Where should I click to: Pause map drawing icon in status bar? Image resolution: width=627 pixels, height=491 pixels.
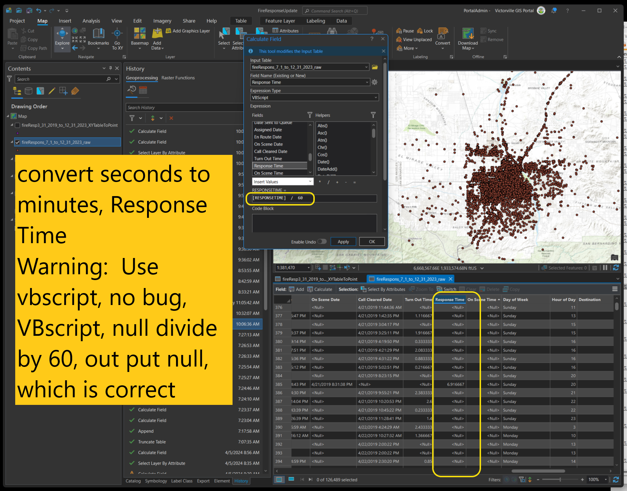(605, 268)
